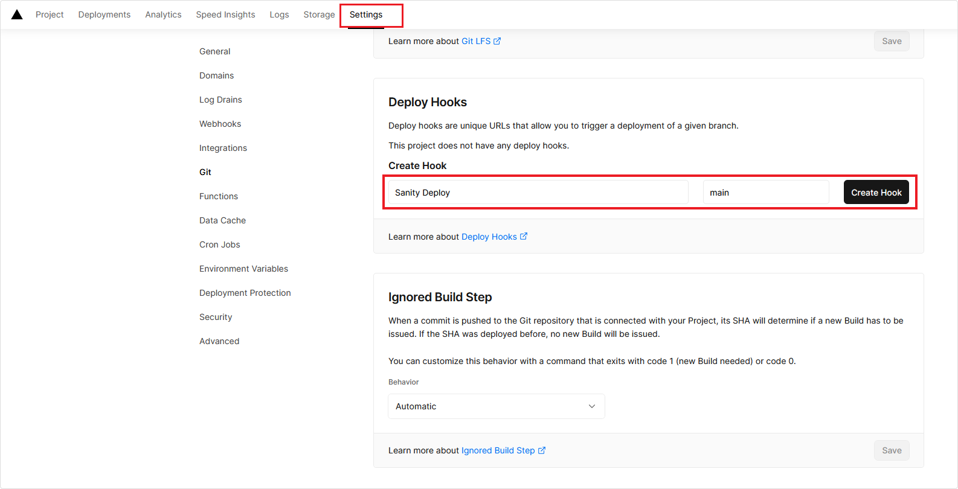Go to Deployment Protection in the sidebar

coord(245,293)
